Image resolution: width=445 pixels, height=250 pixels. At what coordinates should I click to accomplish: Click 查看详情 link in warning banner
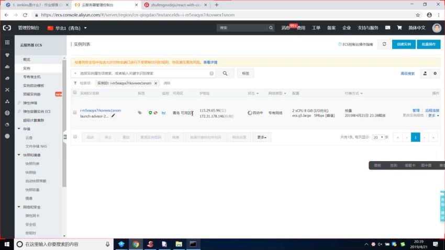point(210,62)
